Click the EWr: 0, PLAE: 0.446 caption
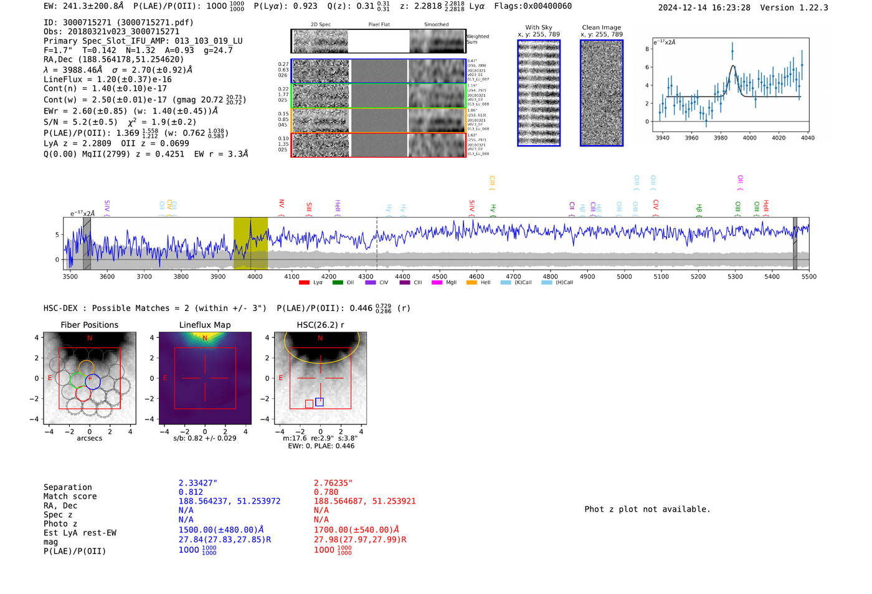872x594 pixels. click(321, 446)
